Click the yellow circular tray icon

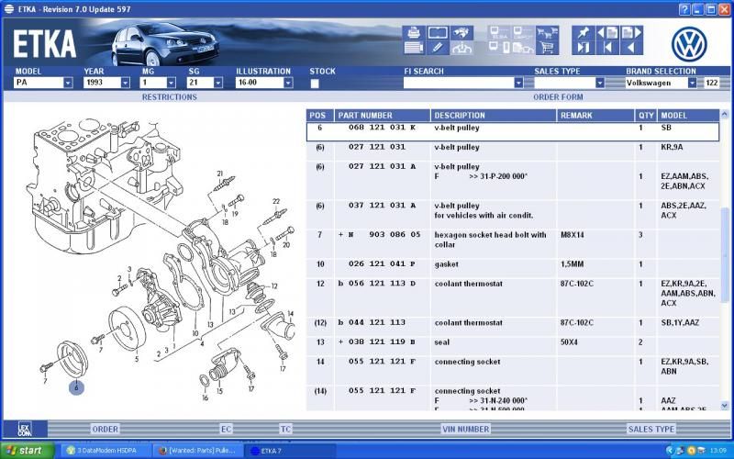[x=691, y=451]
